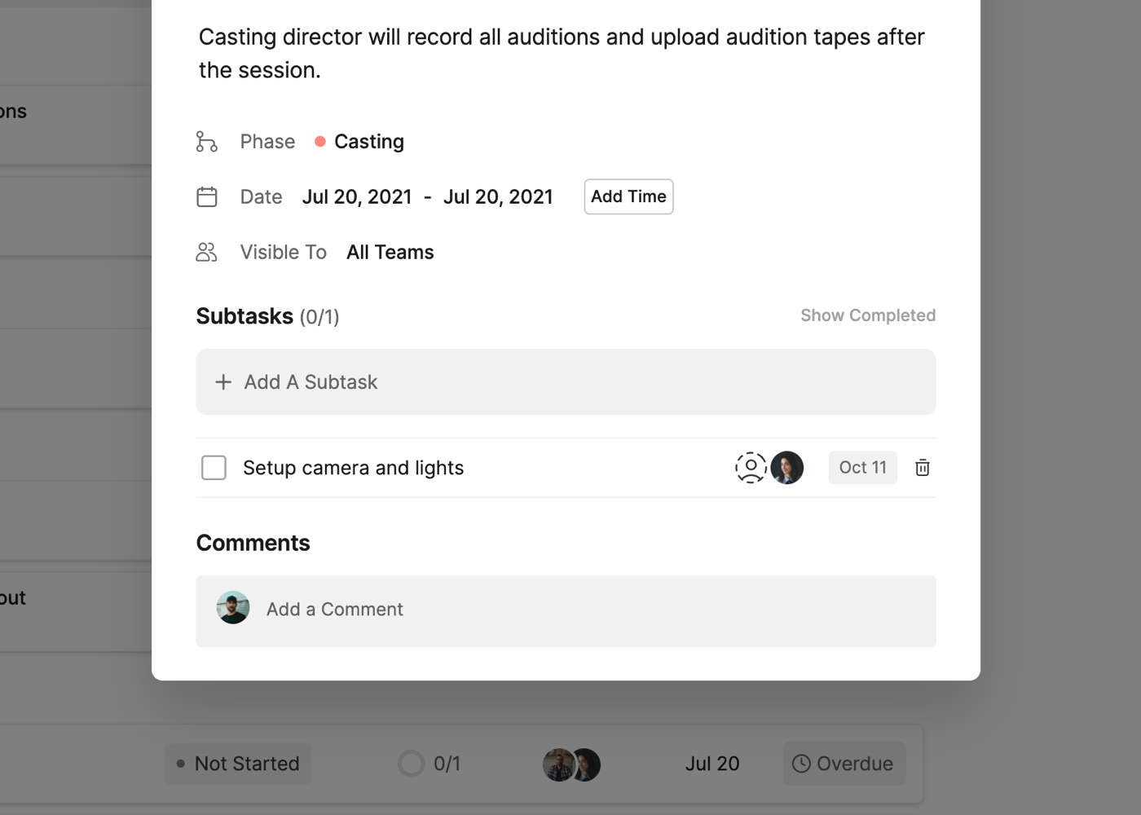Click the unassigned assignee placeholder icon
Viewport: 1141px width, 815px height.
750,468
